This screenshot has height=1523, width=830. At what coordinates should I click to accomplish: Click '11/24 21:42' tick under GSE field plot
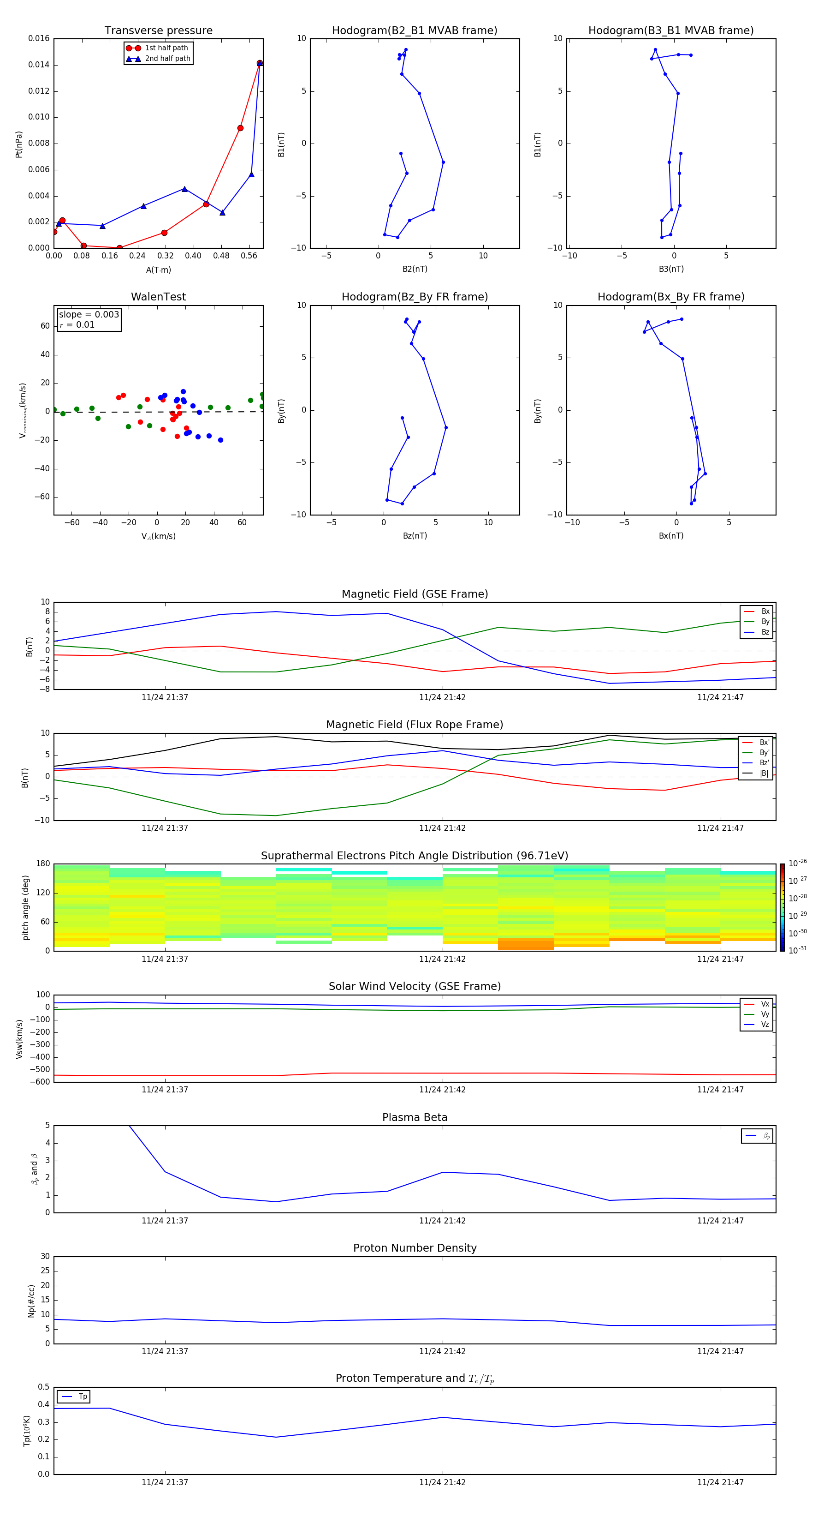(x=443, y=698)
